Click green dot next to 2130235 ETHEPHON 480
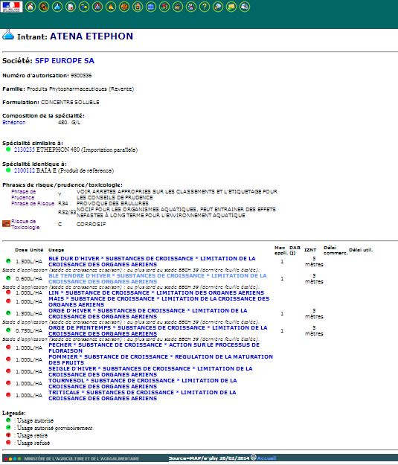The image size is (398, 465). click(8, 149)
